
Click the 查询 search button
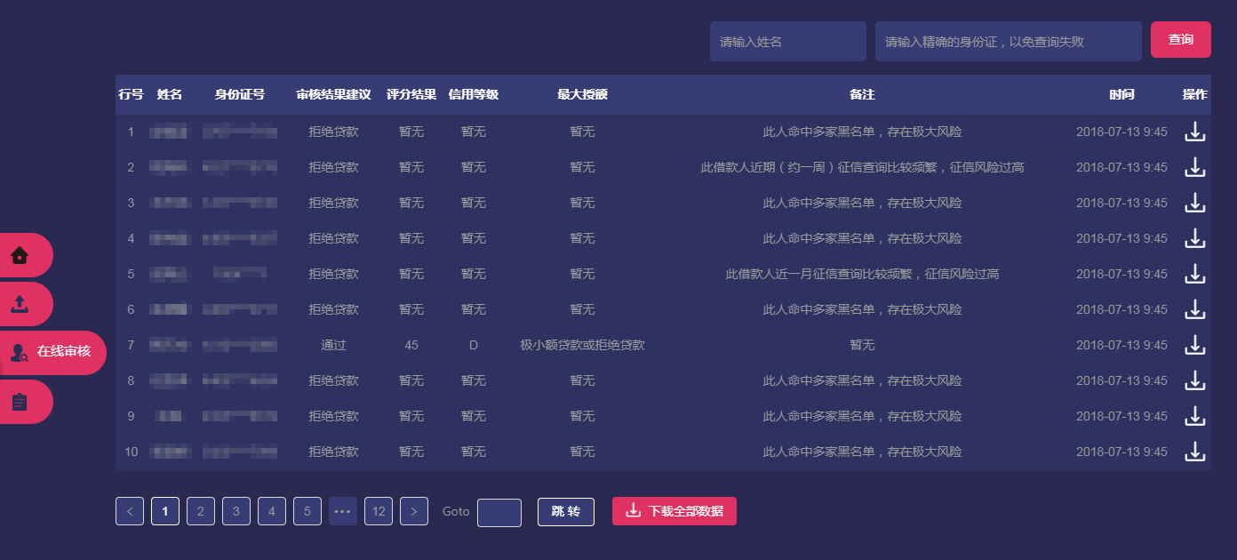click(1180, 40)
